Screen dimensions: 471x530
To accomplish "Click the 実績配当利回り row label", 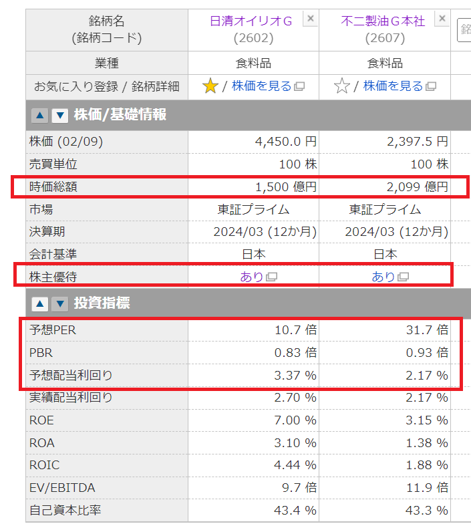I will click(71, 398).
